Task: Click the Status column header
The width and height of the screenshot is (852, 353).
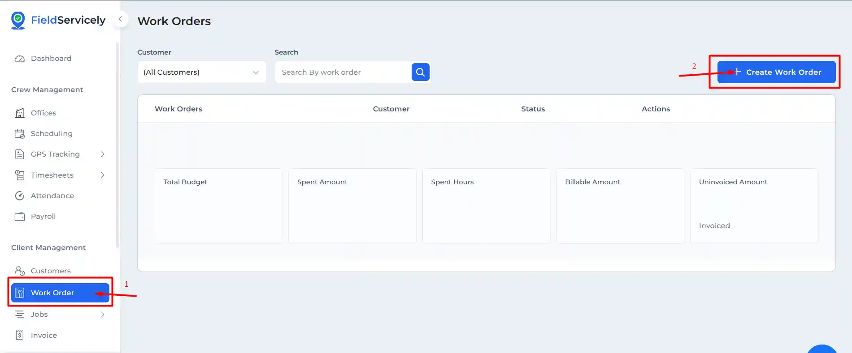Action: [x=533, y=109]
